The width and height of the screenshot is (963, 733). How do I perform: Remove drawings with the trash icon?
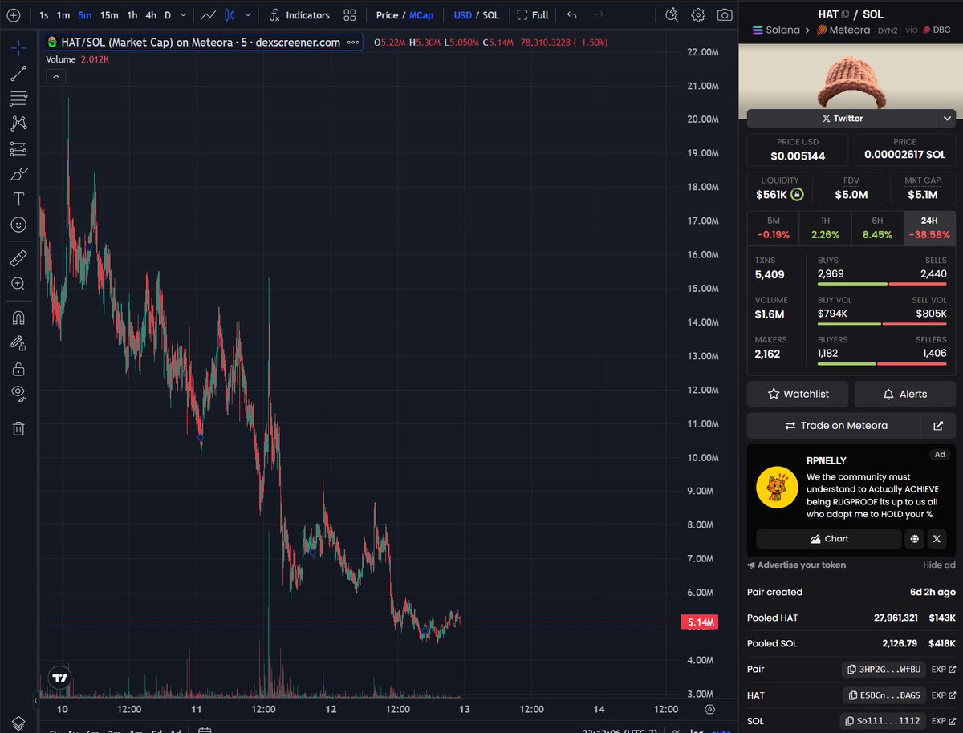click(18, 428)
